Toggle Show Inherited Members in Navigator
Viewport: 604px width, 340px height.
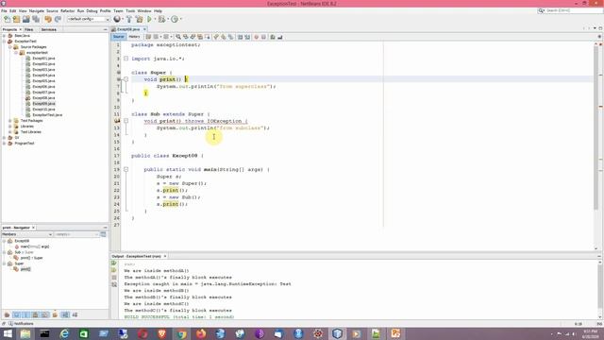[7, 314]
